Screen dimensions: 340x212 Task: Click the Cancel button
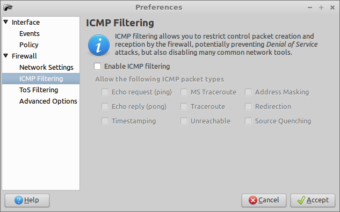[264, 200]
